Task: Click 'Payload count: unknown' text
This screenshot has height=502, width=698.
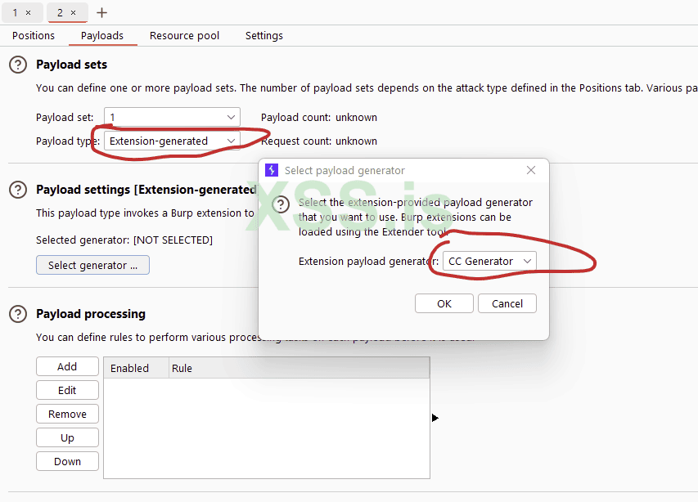Action: tap(319, 118)
